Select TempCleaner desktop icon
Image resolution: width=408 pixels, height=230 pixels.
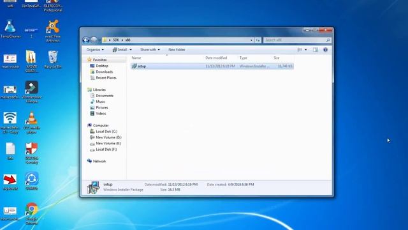[10, 29]
